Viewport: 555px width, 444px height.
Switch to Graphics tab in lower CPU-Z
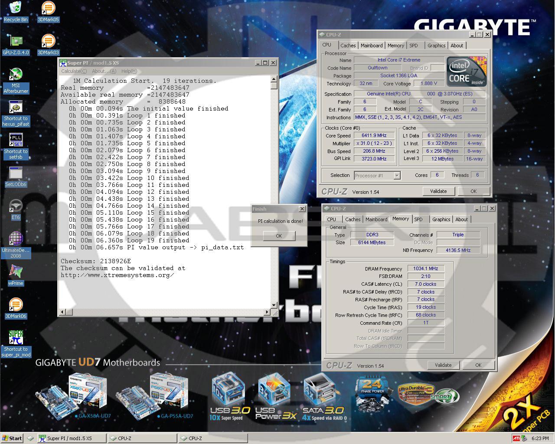pos(441,219)
